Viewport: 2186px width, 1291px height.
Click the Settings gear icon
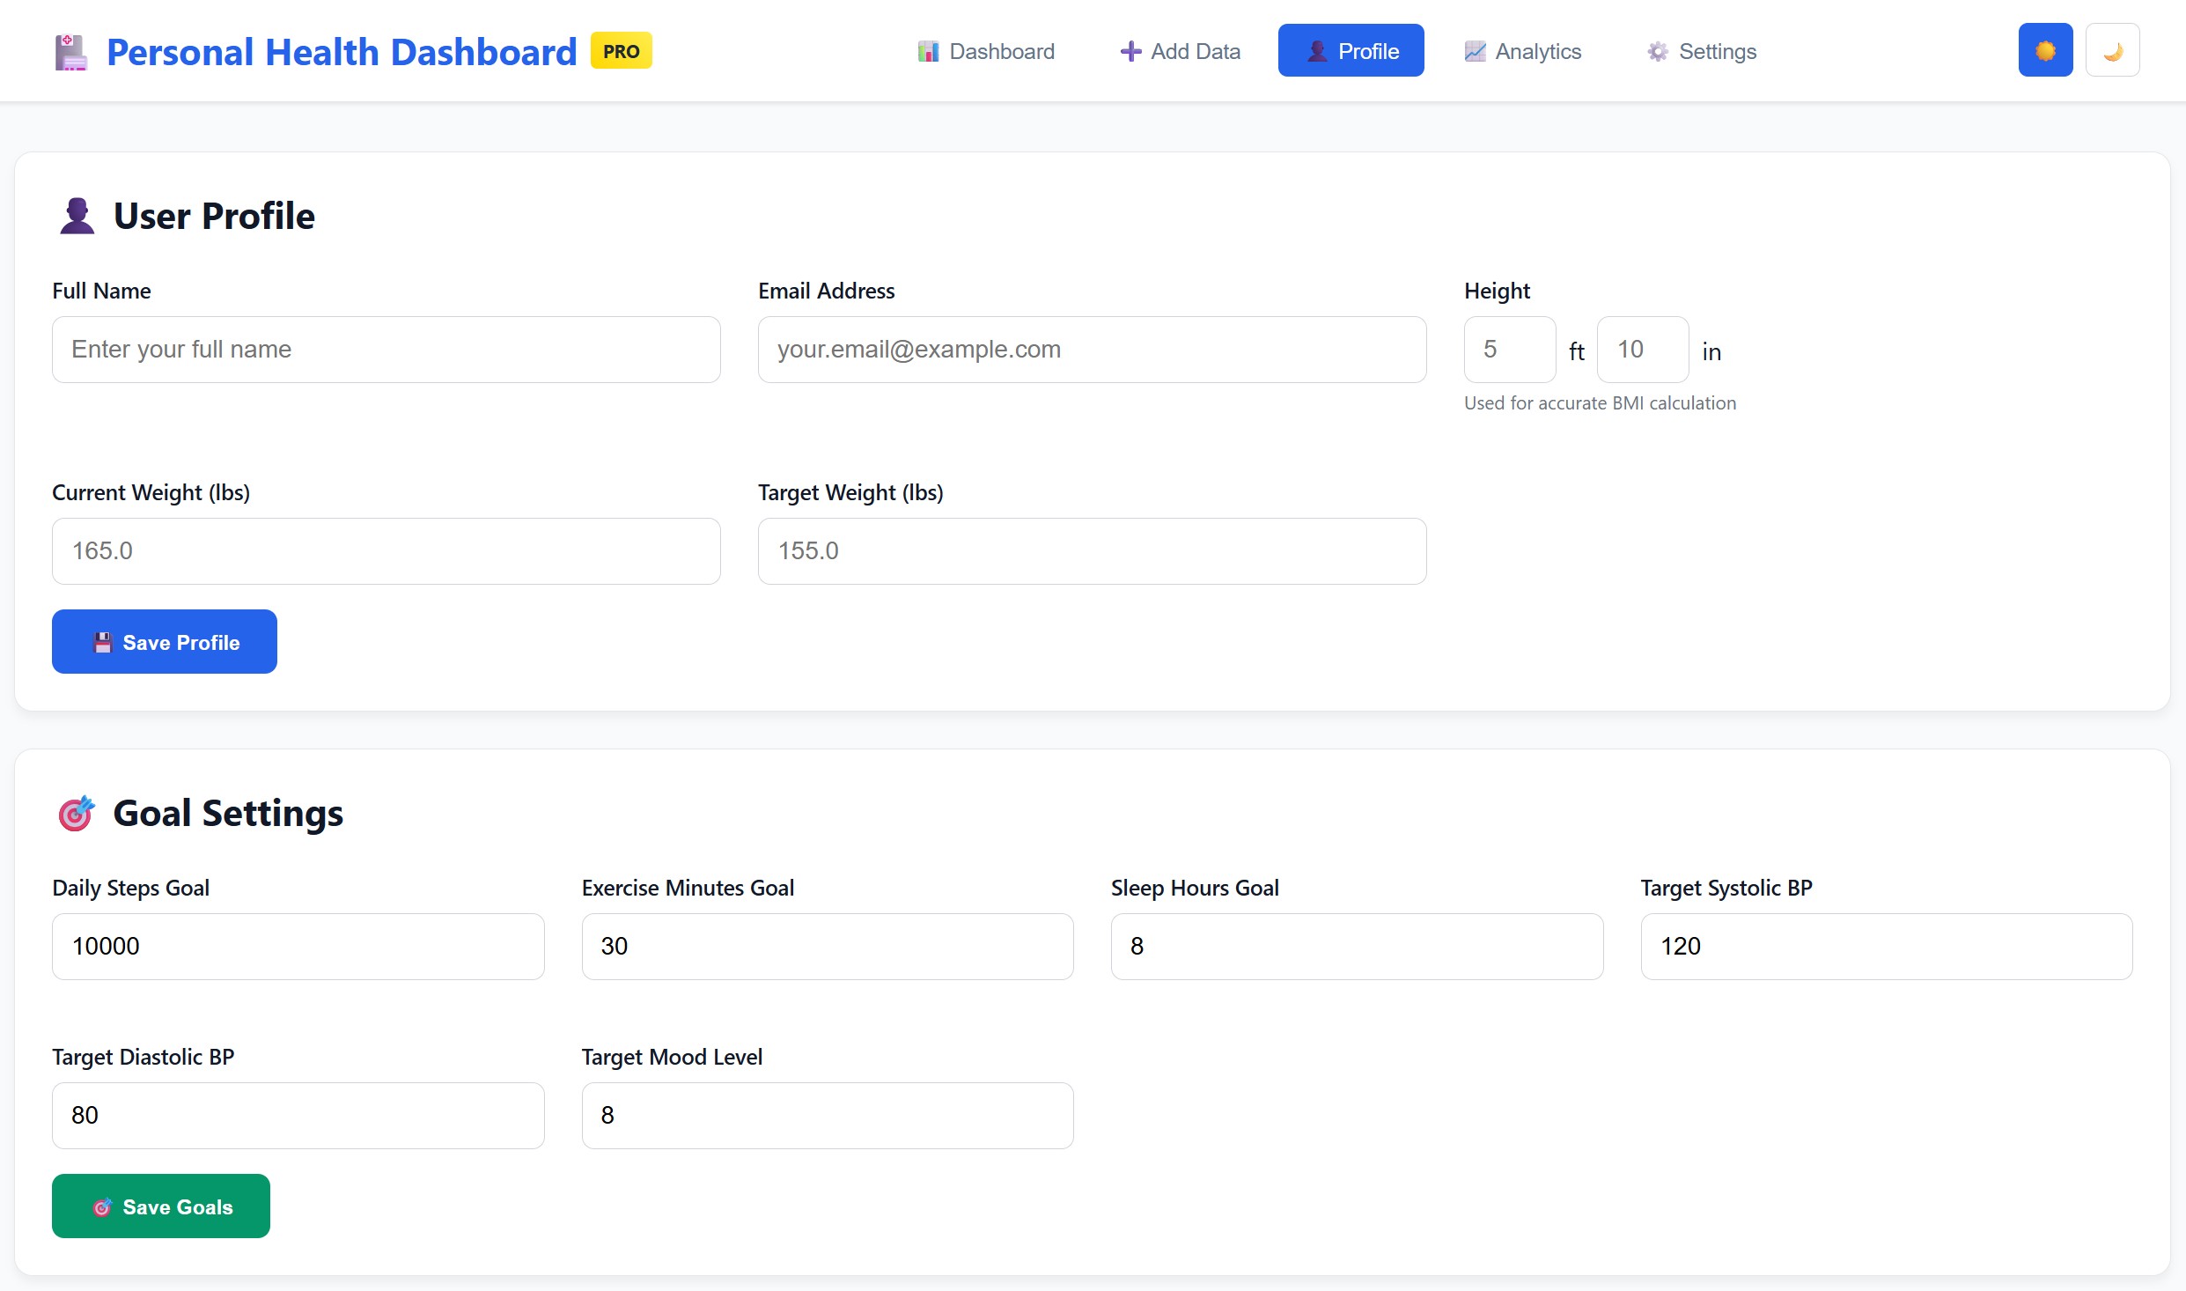pos(1658,51)
